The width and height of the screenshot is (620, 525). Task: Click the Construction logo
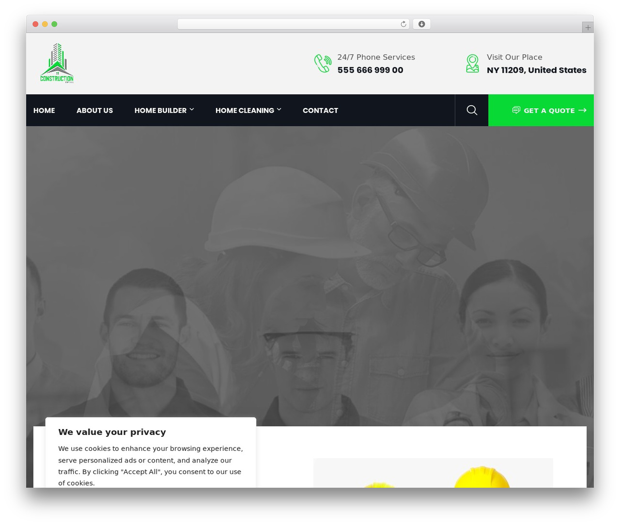pos(57,63)
